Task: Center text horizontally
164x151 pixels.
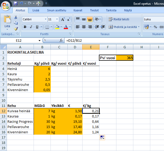Action: pos(84,27)
